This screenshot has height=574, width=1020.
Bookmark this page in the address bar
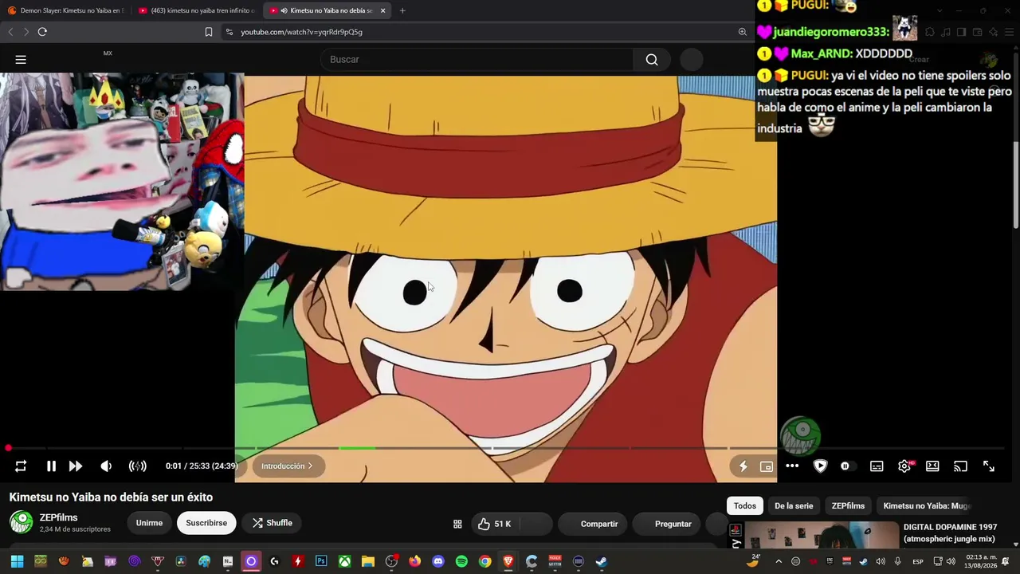click(x=209, y=32)
